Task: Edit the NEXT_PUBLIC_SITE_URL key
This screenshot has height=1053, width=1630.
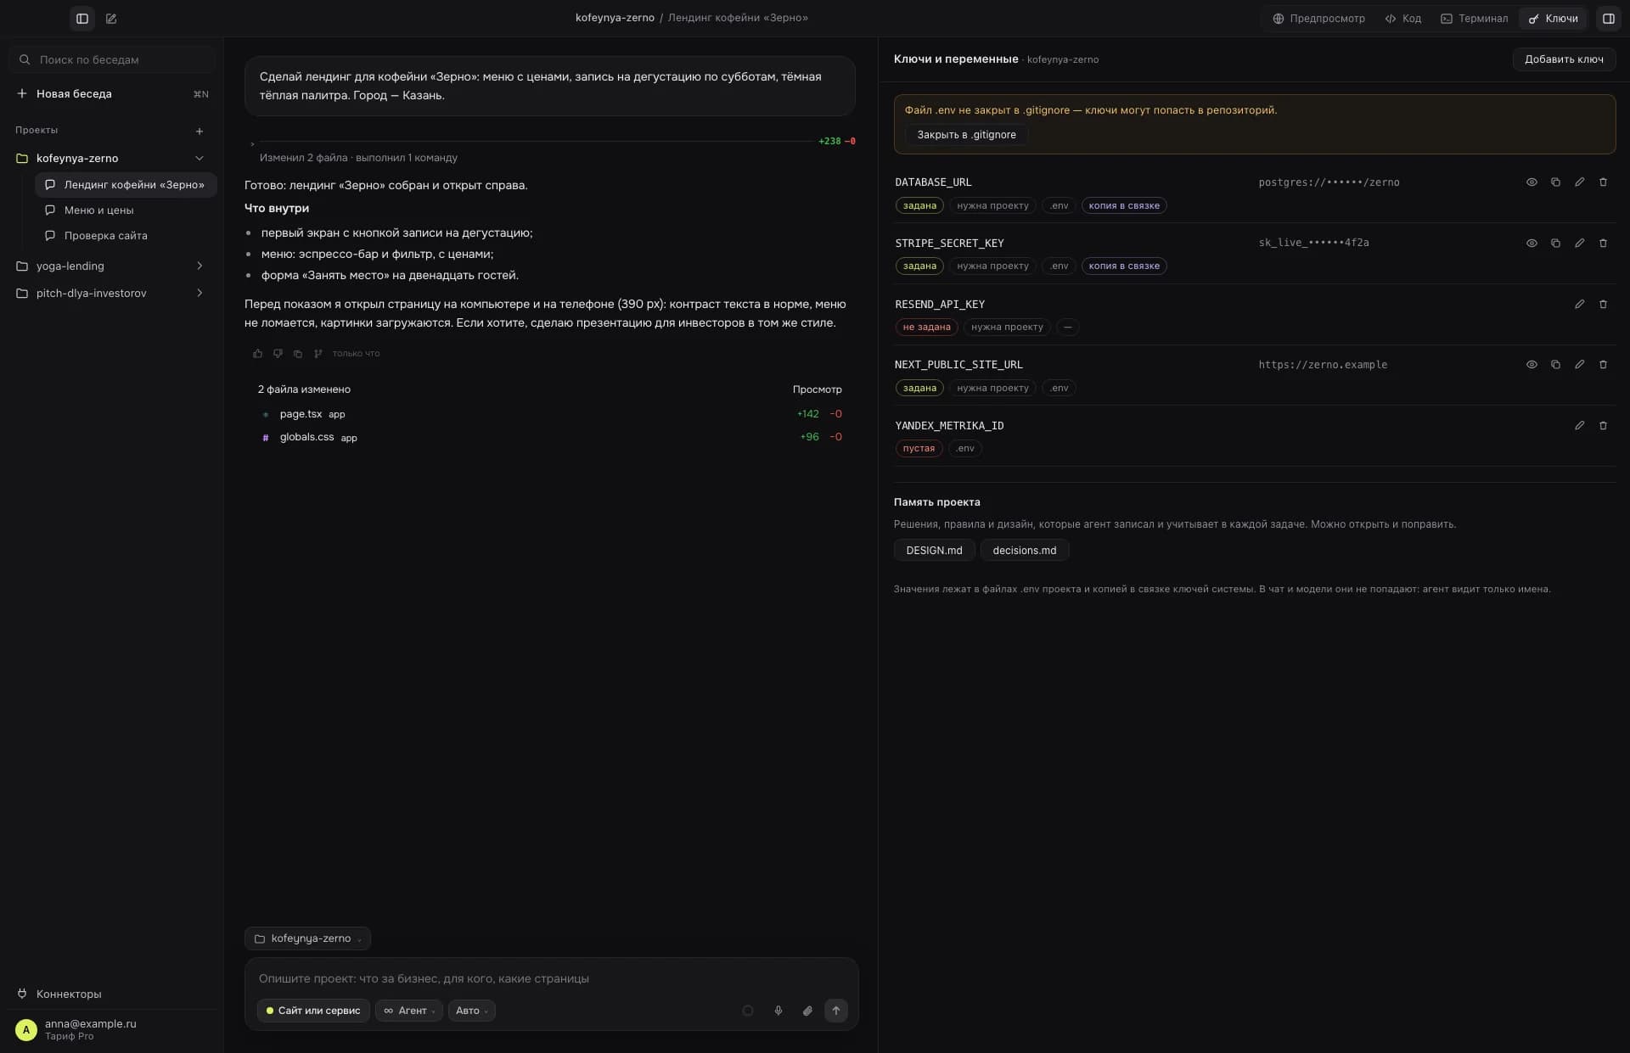Action: (1579, 365)
